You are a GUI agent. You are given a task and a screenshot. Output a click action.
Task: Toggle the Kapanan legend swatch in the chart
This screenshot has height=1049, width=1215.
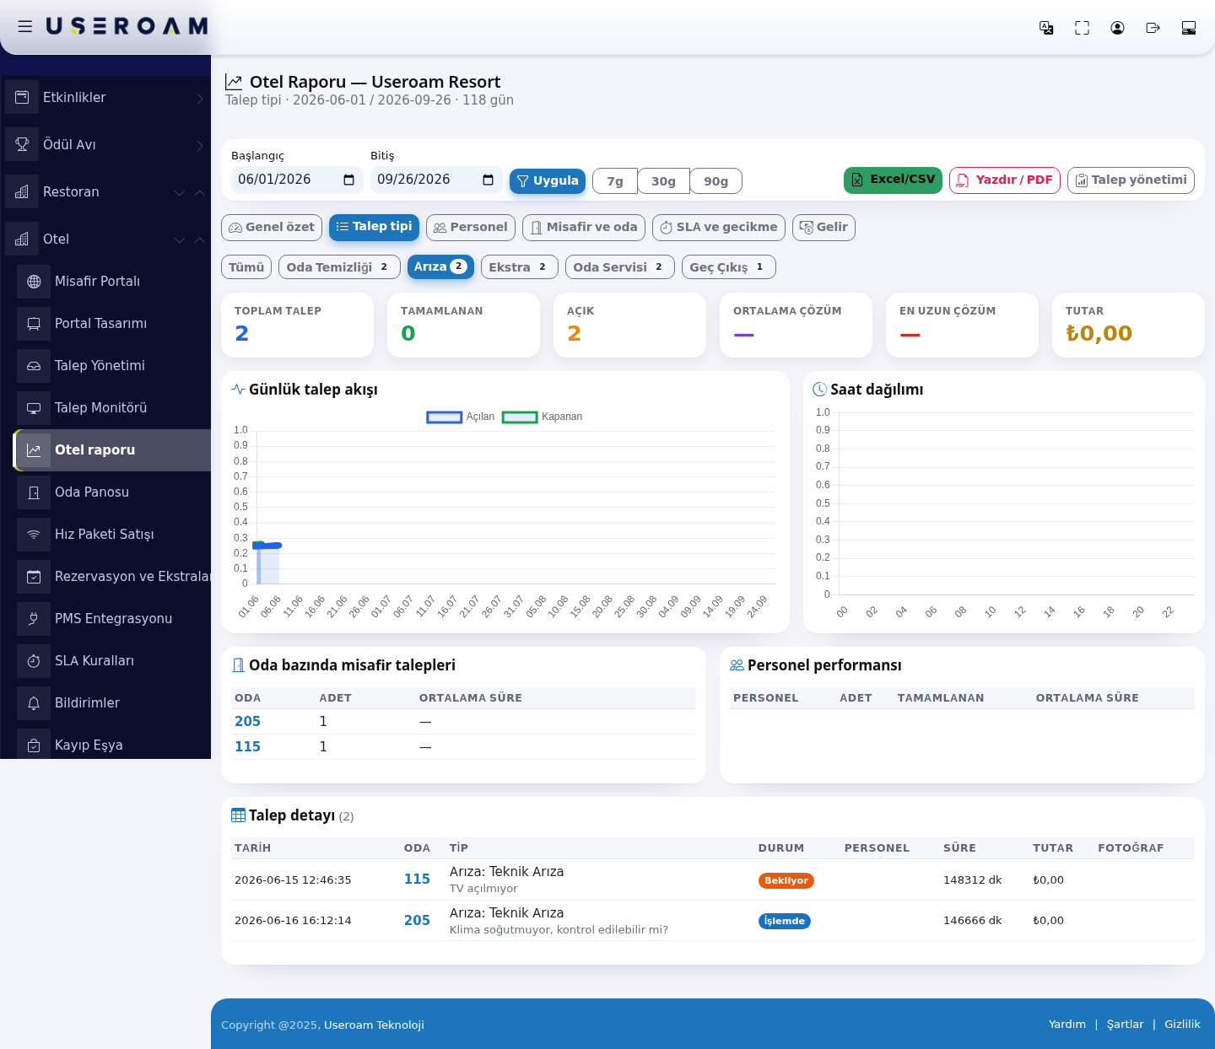click(520, 417)
